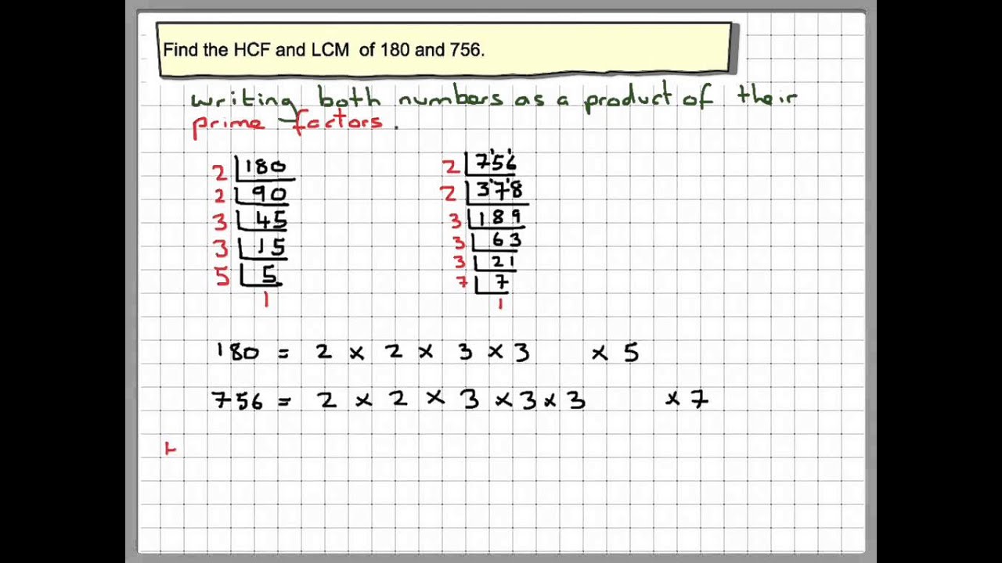Click the handwritten heading 'writing both numbers as a product of their'
The height and width of the screenshot is (563, 1002).
tap(494, 98)
